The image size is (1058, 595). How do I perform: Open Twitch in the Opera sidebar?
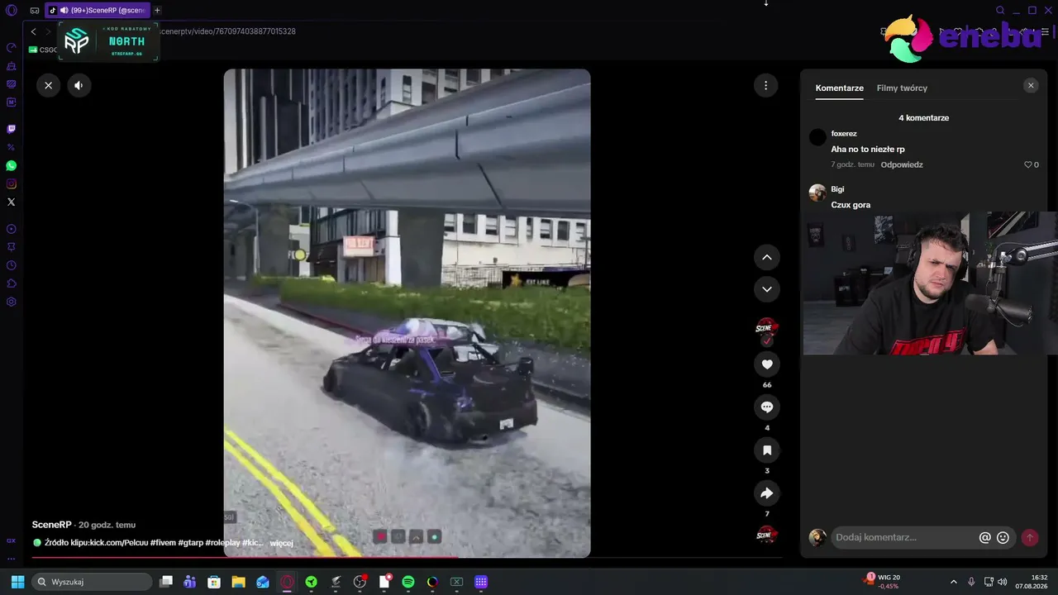[12, 129]
